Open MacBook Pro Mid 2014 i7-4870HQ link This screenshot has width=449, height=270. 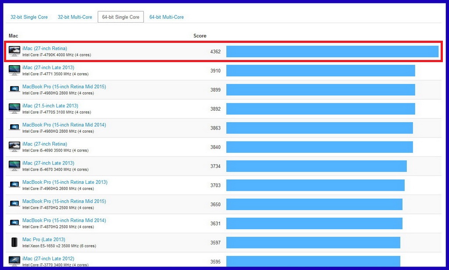point(64,221)
